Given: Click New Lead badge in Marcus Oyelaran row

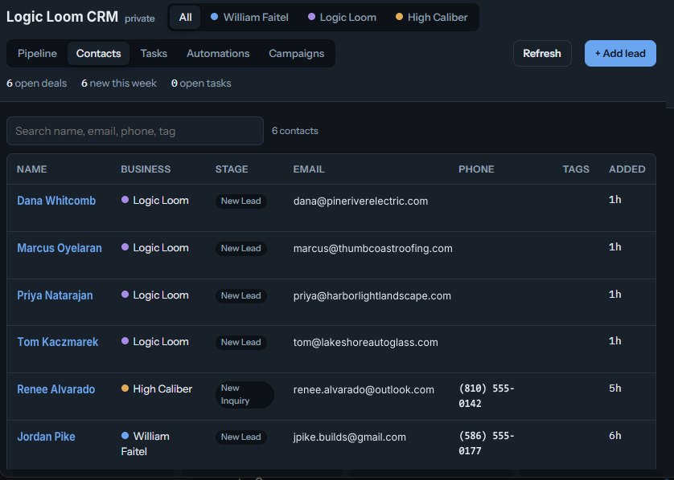Looking at the screenshot, I should (241, 248).
